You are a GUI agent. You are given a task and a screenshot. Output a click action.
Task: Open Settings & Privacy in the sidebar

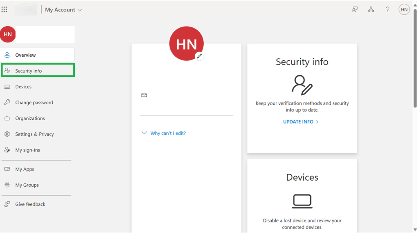pyautogui.click(x=37, y=134)
